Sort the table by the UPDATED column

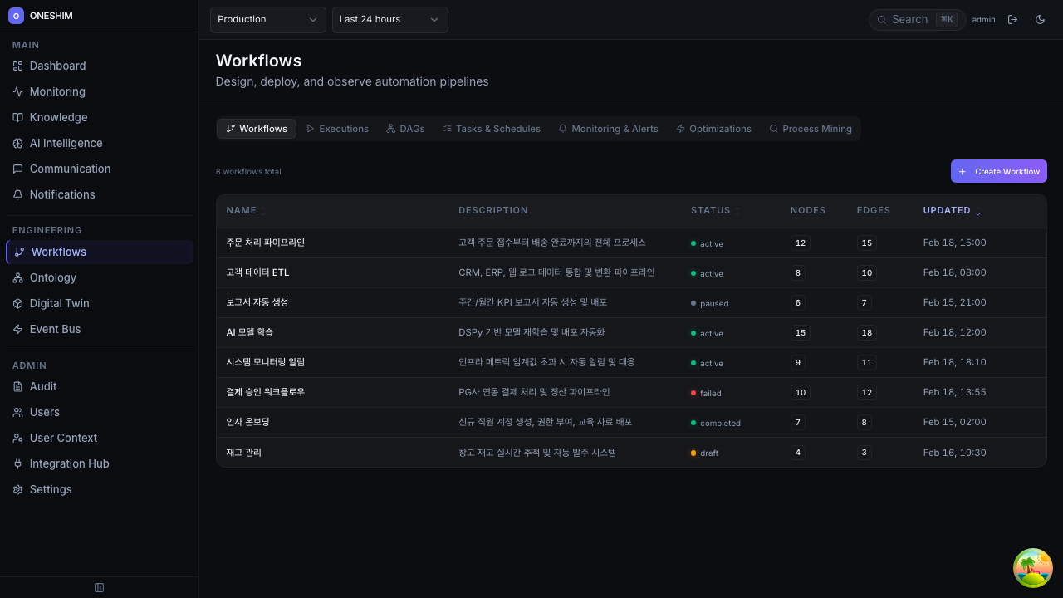[x=947, y=210]
